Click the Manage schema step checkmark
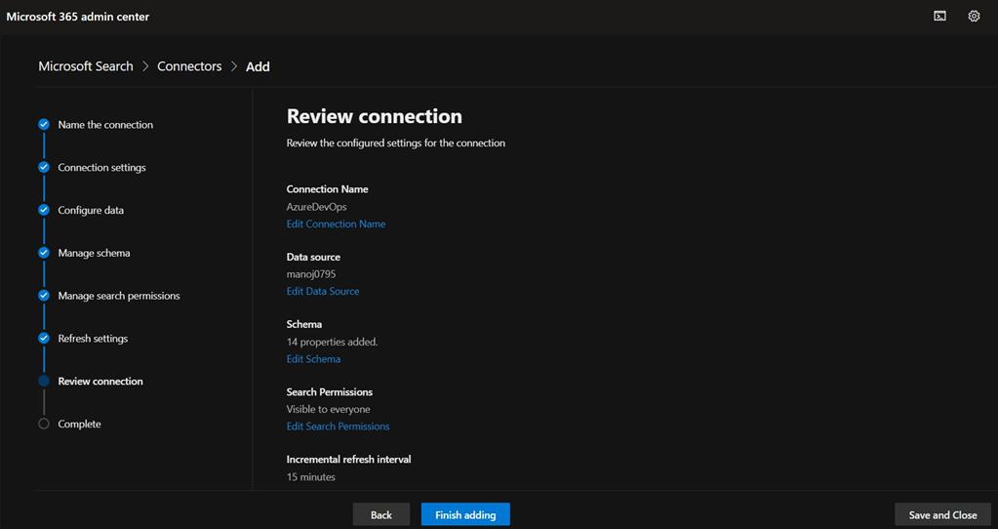Viewport: 998px width, 529px height. click(x=43, y=252)
